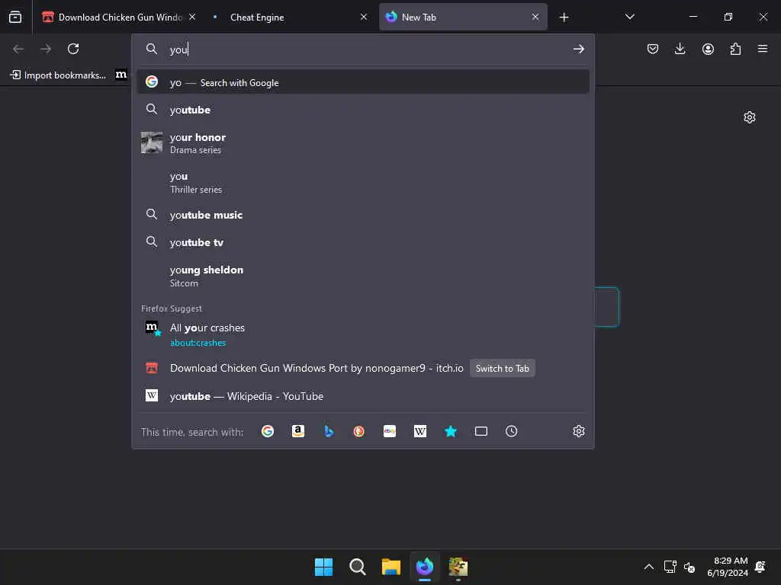The image size is (781, 585).
Task: Open the network tray icon
Action: pyautogui.click(x=670, y=567)
